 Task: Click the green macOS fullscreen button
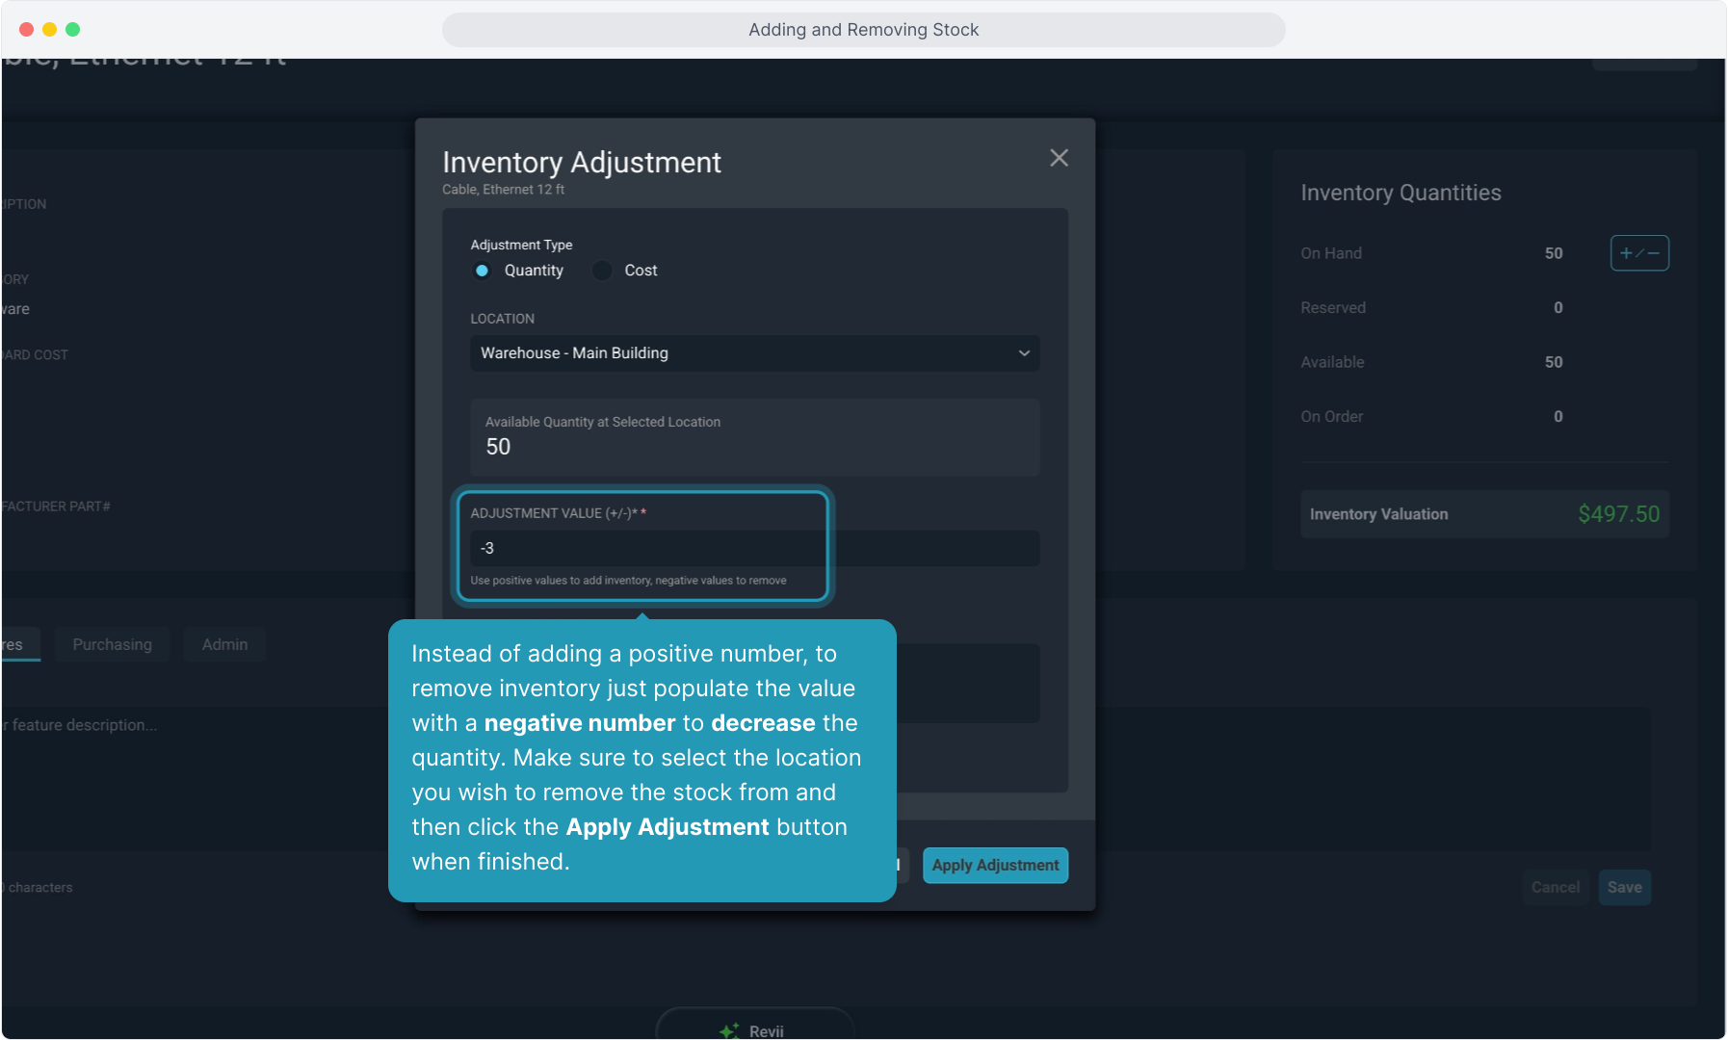point(72,30)
